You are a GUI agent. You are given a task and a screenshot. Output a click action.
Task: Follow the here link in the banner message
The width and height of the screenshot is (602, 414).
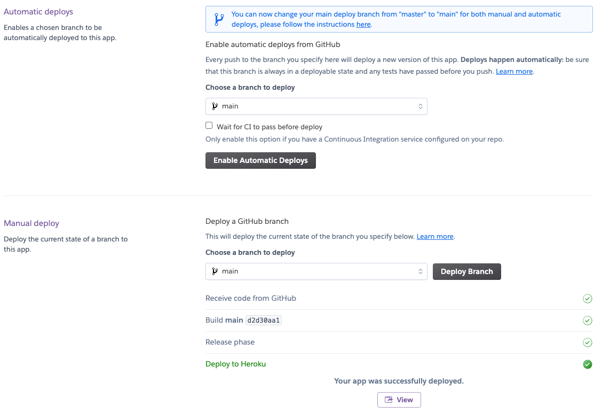click(x=363, y=24)
